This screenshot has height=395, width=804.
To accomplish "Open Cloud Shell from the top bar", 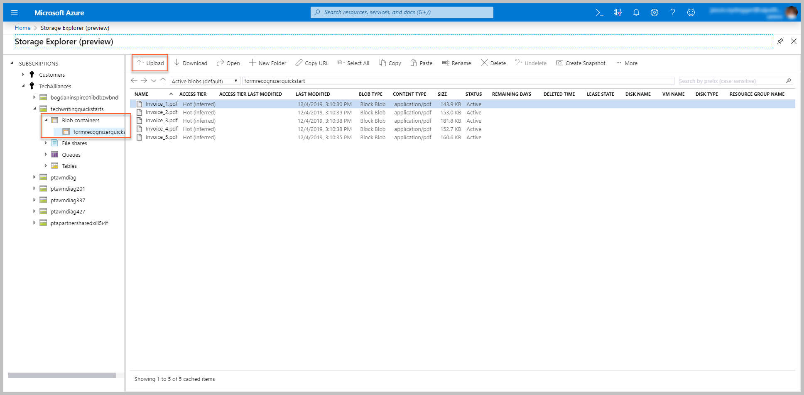I will (600, 12).
